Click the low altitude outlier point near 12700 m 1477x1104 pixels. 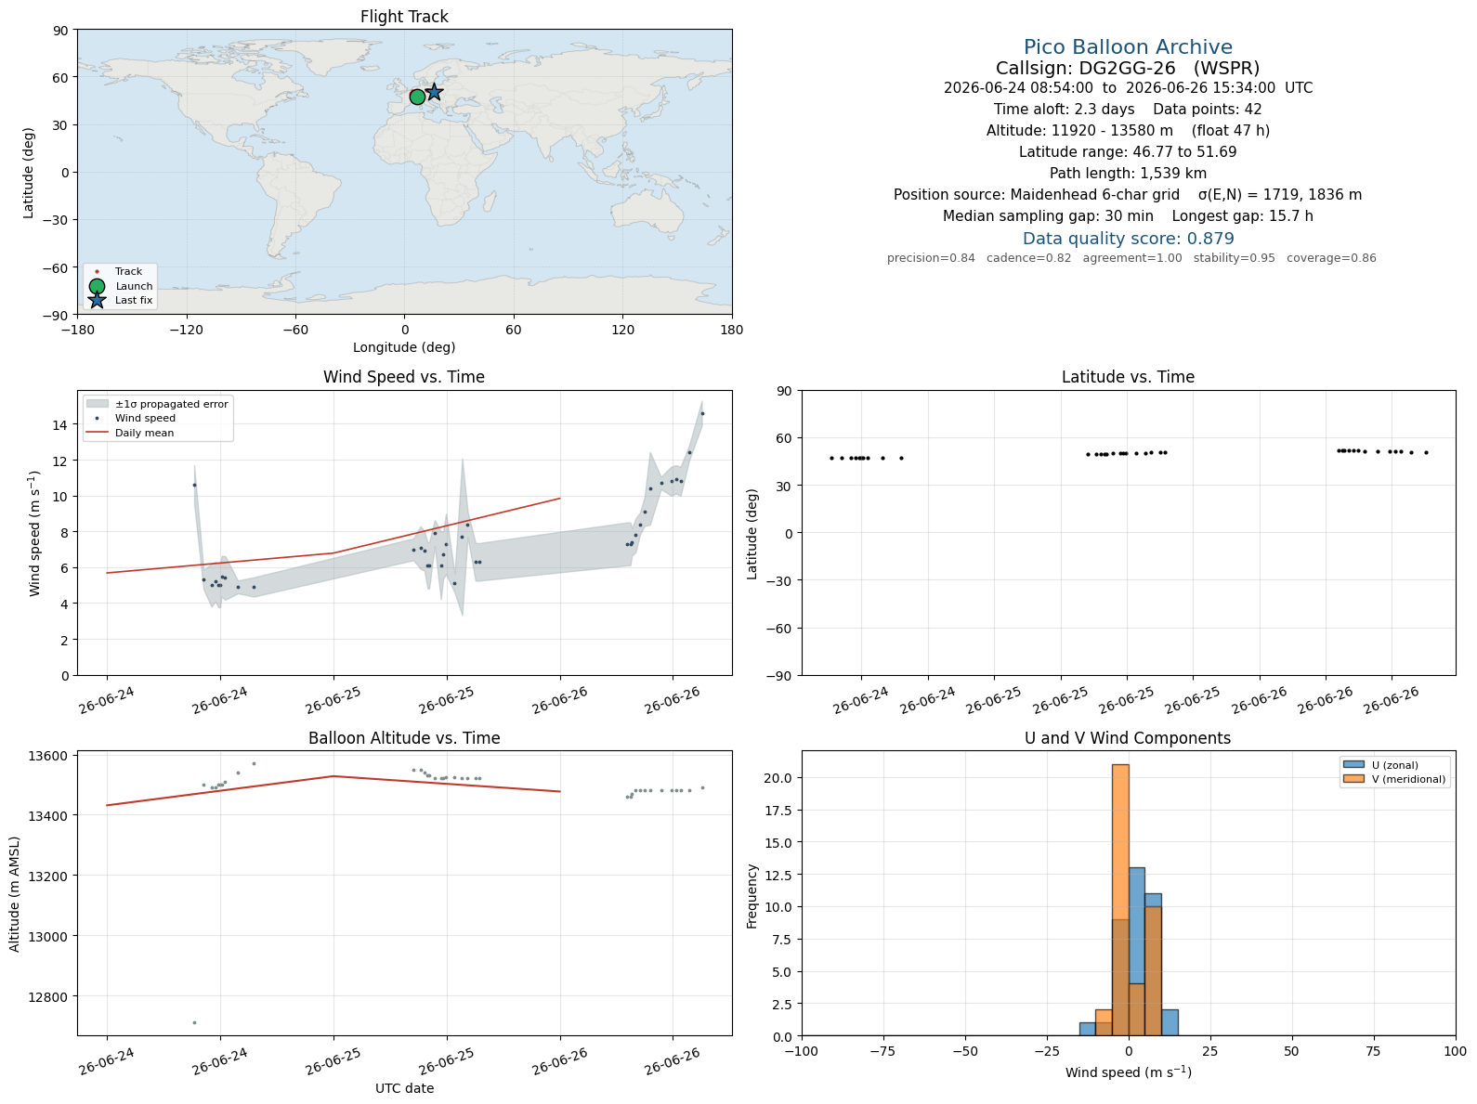pos(194,1022)
